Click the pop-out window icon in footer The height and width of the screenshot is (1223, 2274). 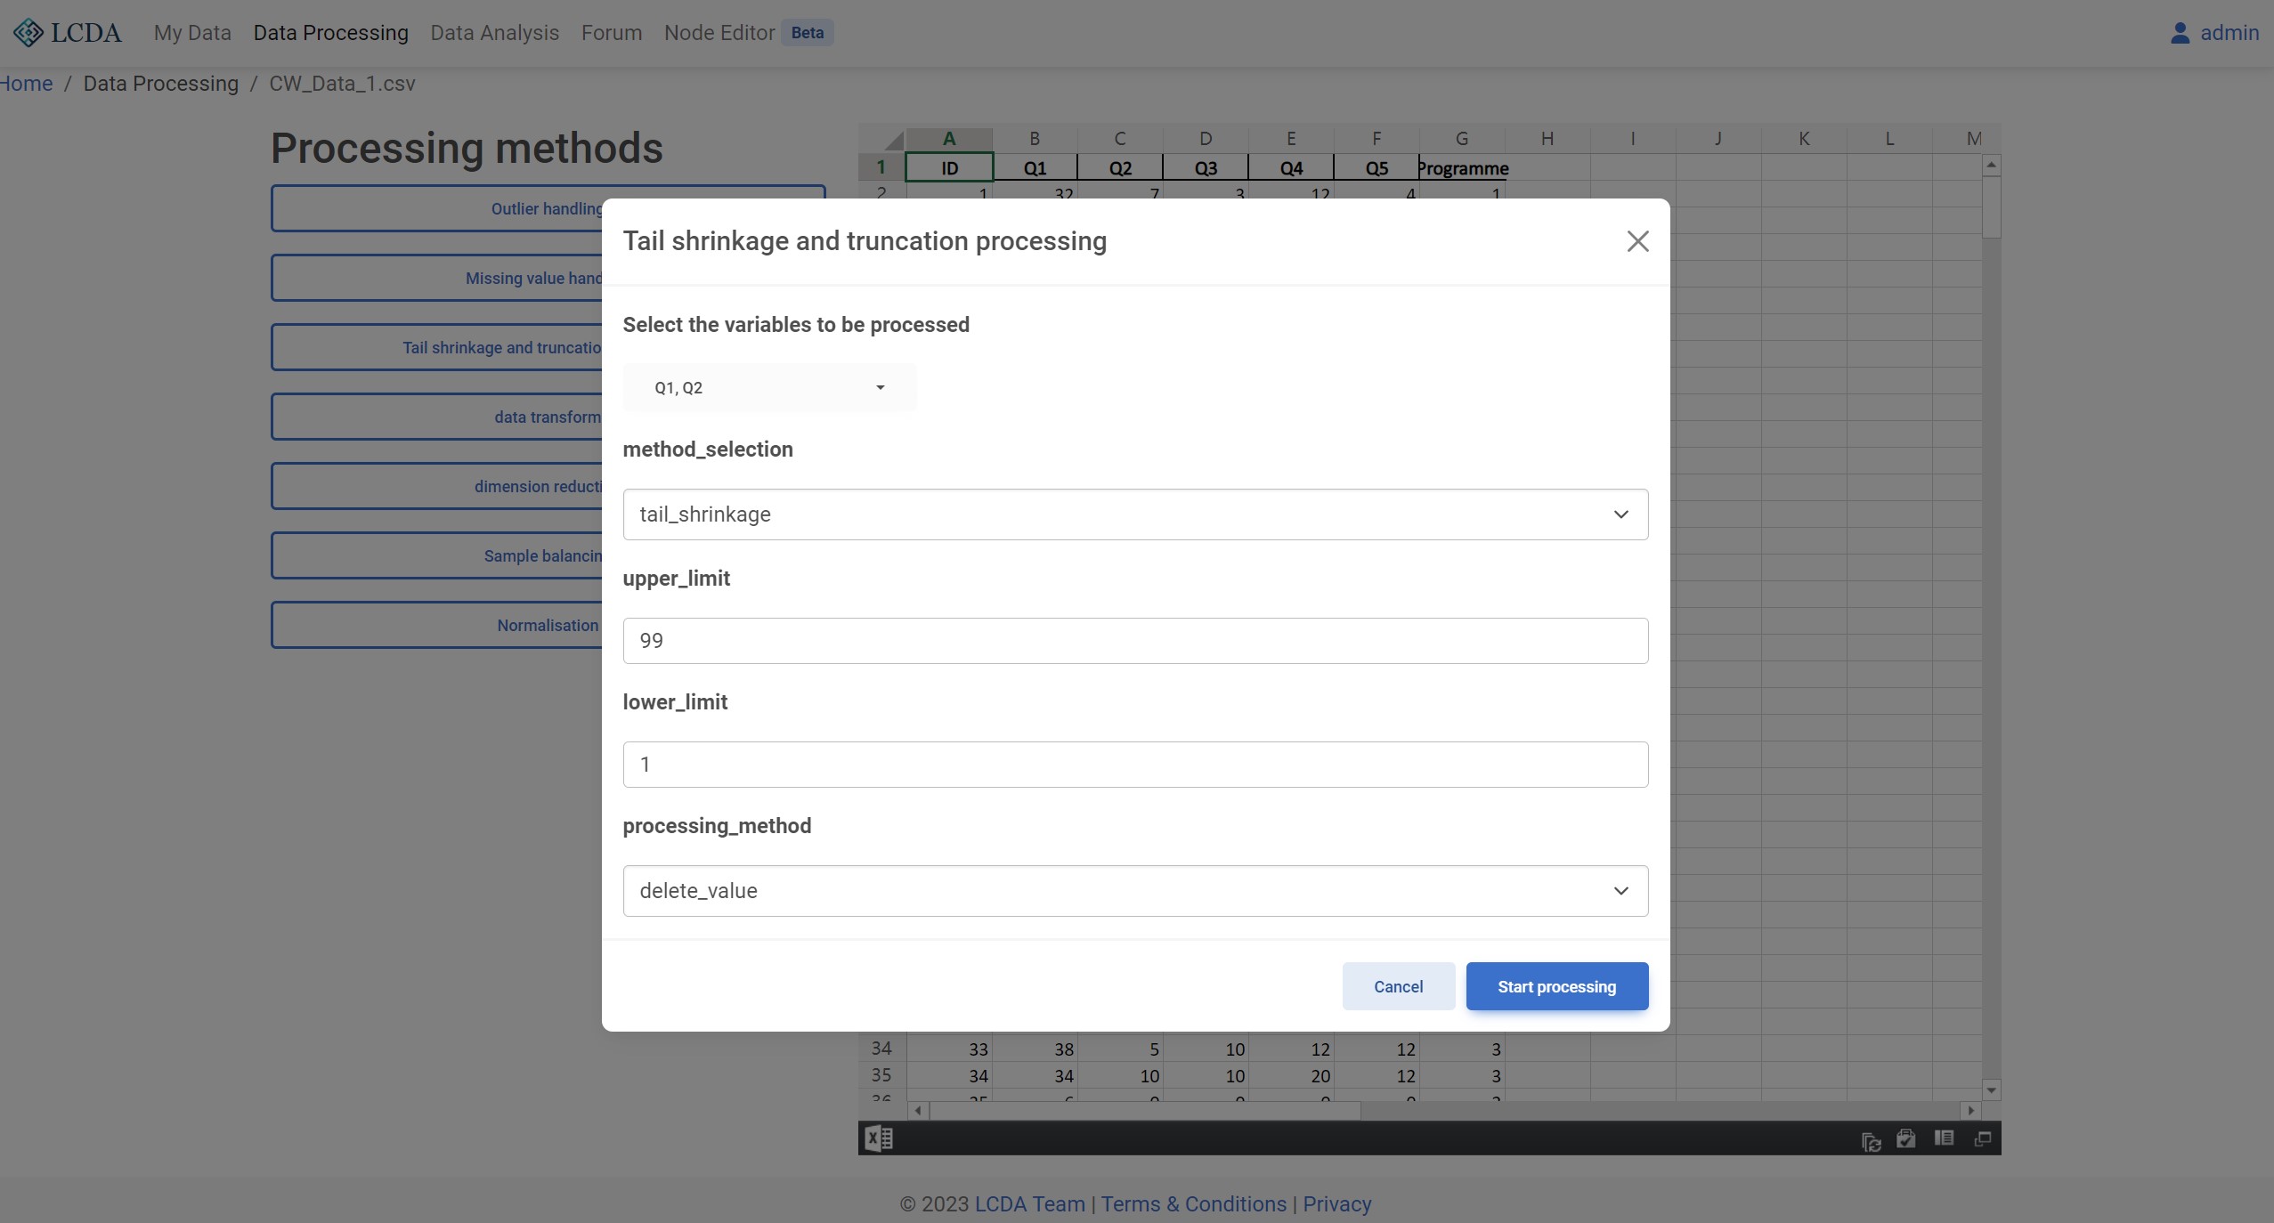tap(1982, 1138)
